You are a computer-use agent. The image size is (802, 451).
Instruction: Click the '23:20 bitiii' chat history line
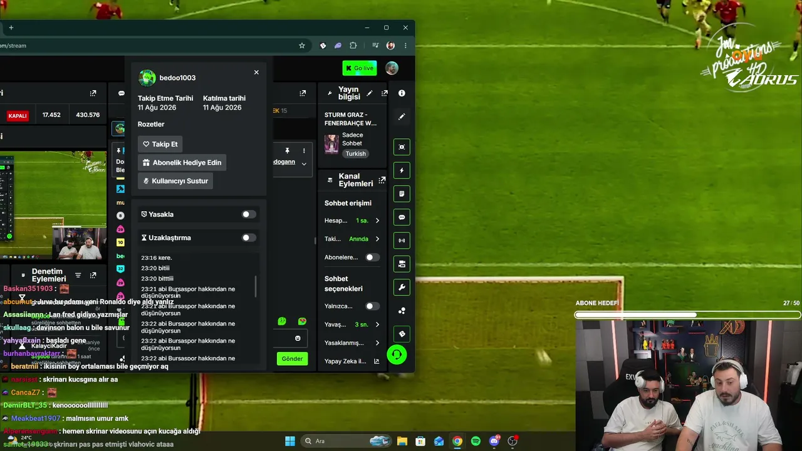click(155, 268)
